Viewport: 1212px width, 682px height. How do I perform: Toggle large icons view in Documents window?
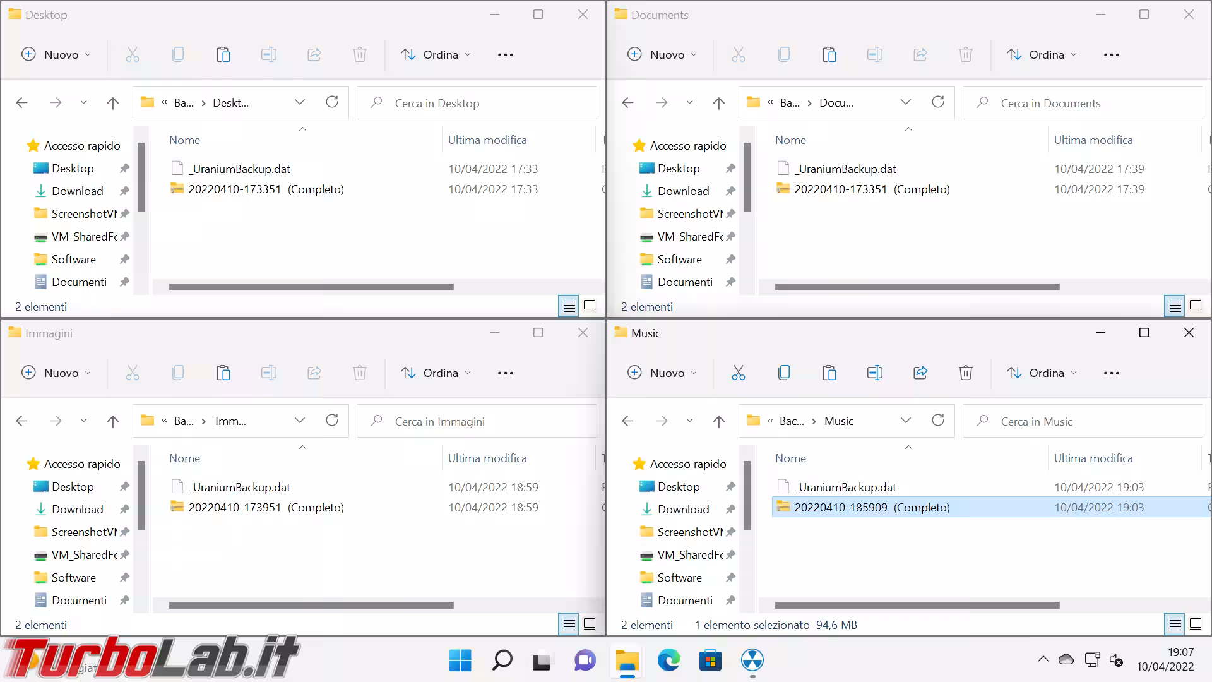(x=1196, y=306)
